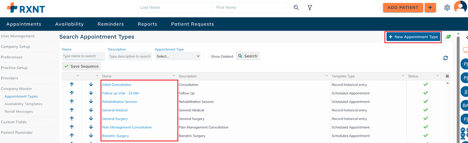Open the Template Type column chevron
The image size is (468, 143).
(403, 76)
